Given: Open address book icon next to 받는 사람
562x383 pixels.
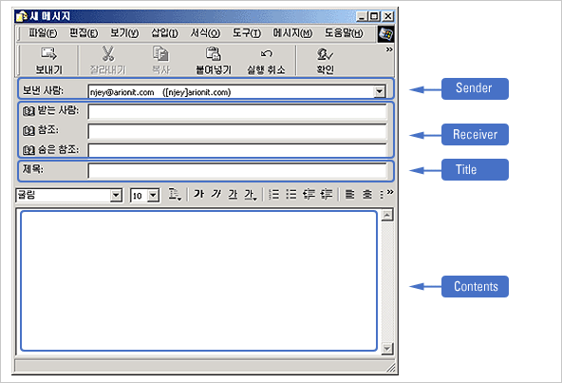Looking at the screenshot, I should point(28,111).
